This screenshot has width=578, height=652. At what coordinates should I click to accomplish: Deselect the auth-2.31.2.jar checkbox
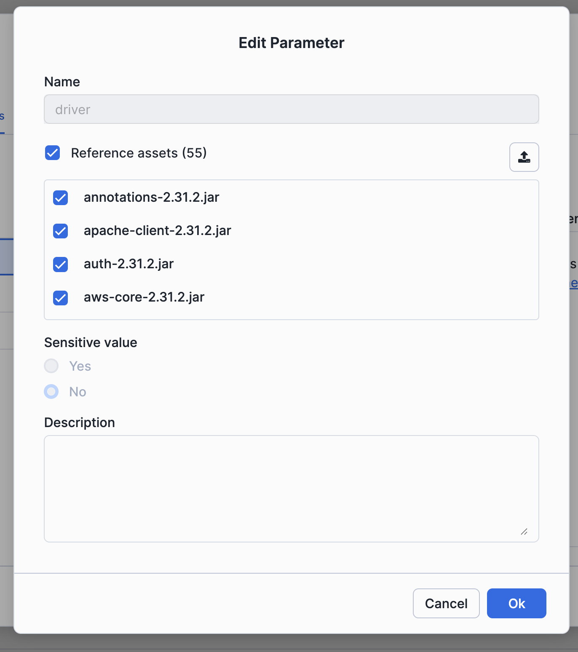[61, 264]
